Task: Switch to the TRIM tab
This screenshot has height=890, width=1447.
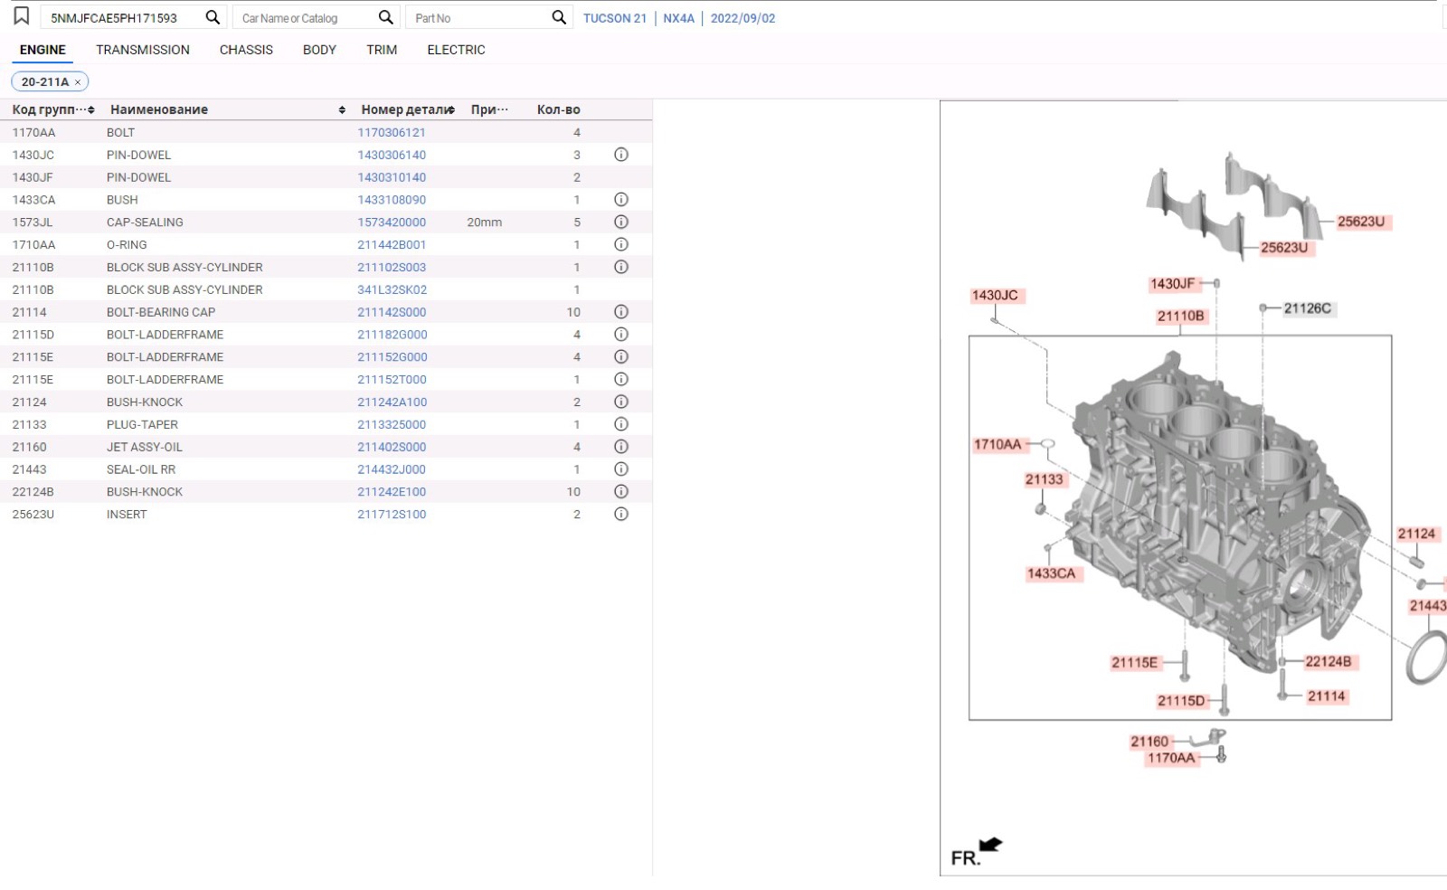Action: [382, 50]
